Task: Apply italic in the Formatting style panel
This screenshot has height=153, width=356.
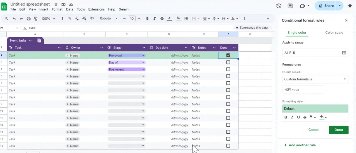Action: [x=292, y=117]
